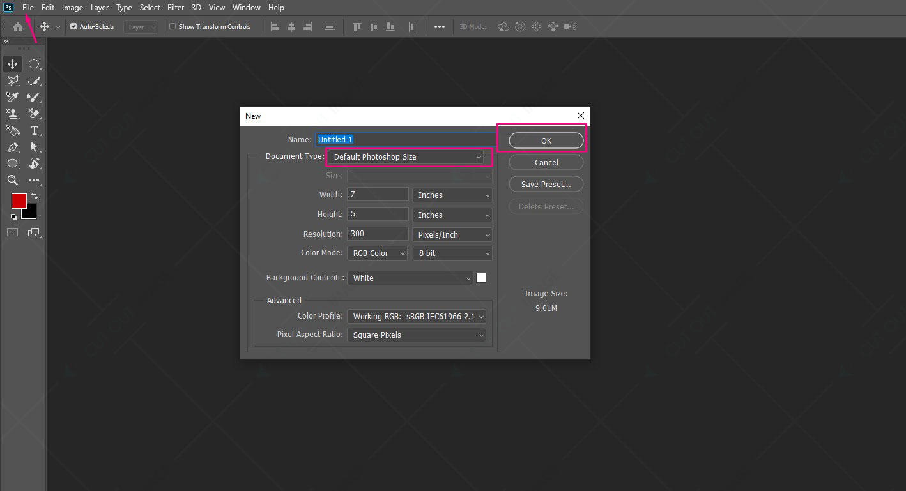Image resolution: width=906 pixels, height=491 pixels.
Task: Open the Background Contents White dropdown
Action: pos(410,278)
